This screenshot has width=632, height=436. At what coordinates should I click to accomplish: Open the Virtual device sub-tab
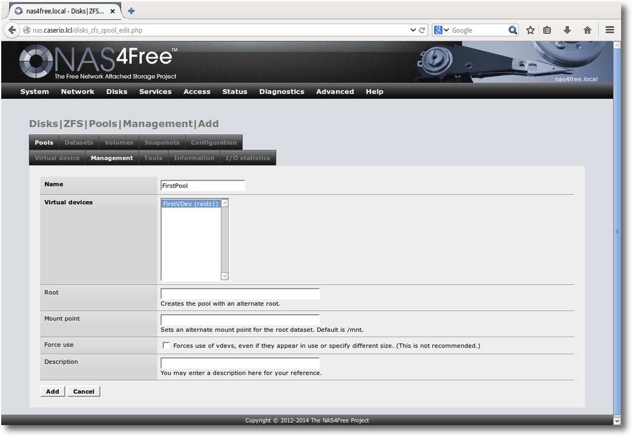(58, 157)
